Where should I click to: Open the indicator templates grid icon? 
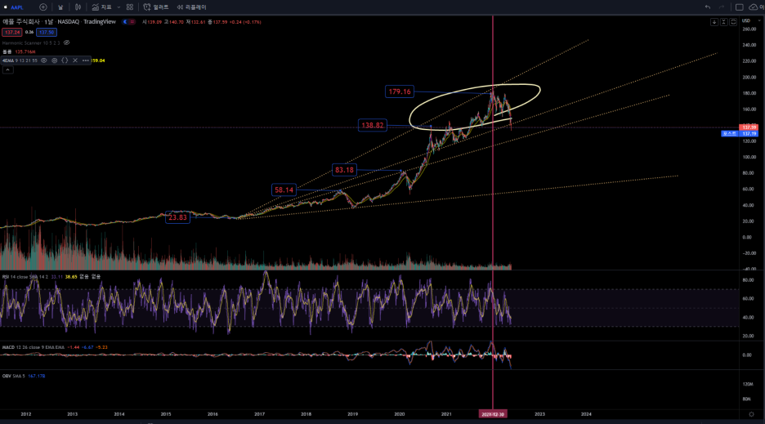click(130, 7)
